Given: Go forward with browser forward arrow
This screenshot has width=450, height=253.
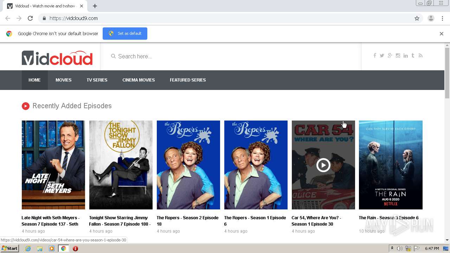Looking at the screenshot, I should click(19, 18).
